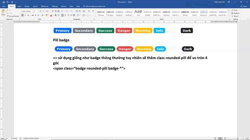The image size is (250, 140).
Task: Apply paragraph shading fill
Action: 83,15
